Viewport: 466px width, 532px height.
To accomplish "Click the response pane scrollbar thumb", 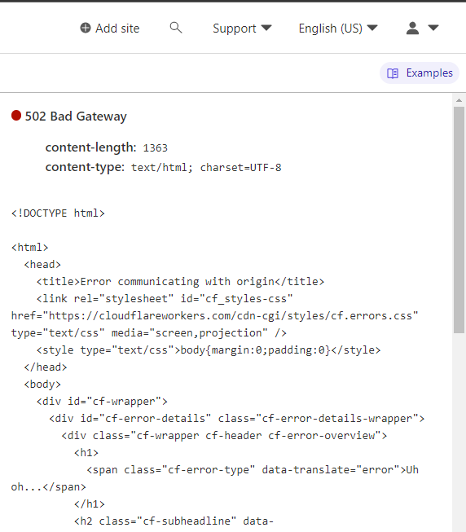I will point(459,220).
